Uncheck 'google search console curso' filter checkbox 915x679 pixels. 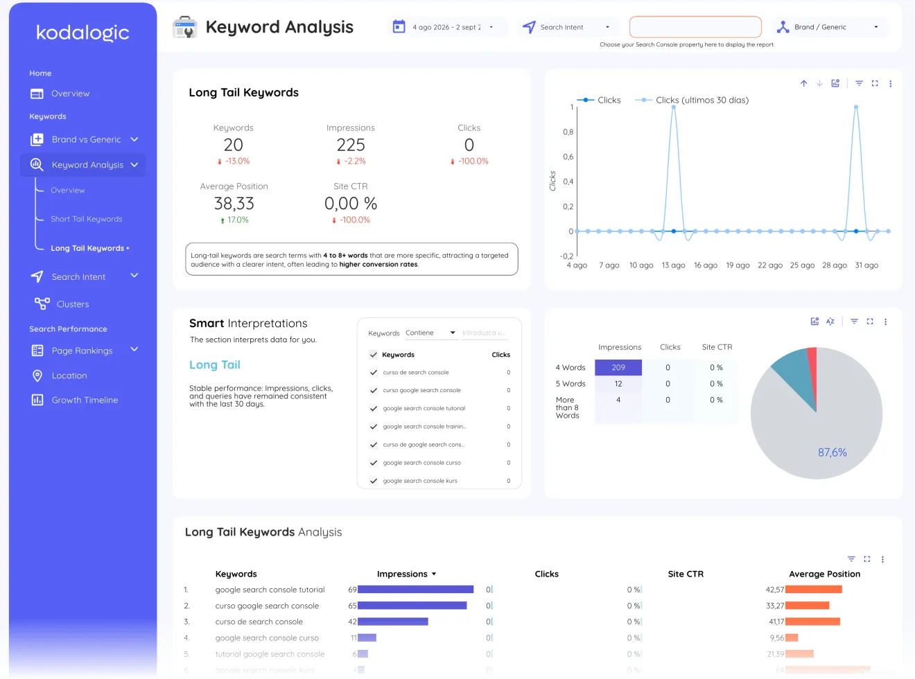[x=374, y=463]
